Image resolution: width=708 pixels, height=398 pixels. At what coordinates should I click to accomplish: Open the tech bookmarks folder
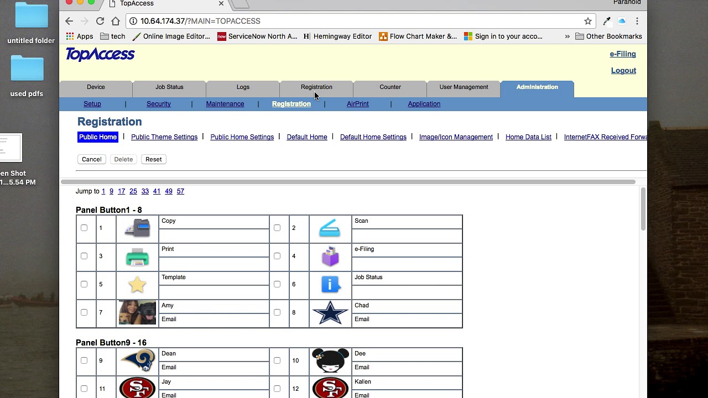tap(113, 36)
